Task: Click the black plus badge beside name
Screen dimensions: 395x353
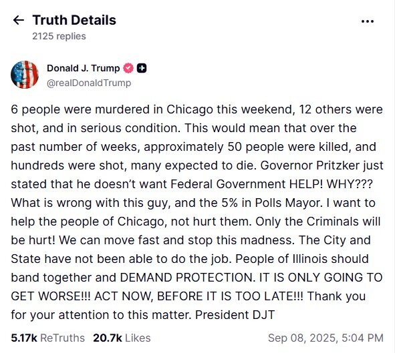Action: pos(142,68)
